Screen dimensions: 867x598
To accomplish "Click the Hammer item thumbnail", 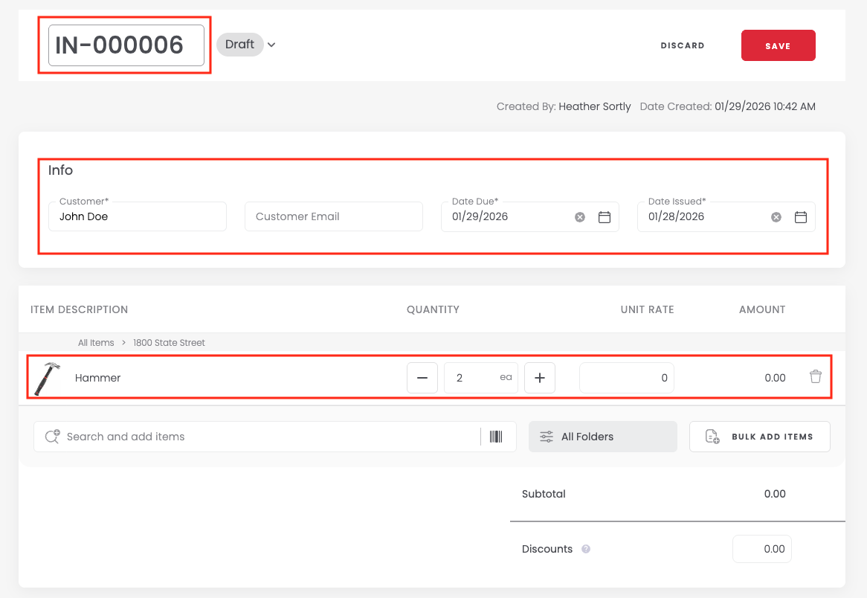I will click(x=48, y=378).
